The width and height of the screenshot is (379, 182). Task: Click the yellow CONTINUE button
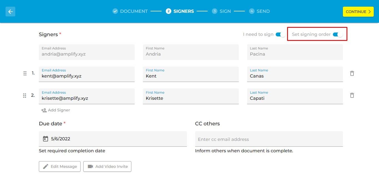(358, 12)
